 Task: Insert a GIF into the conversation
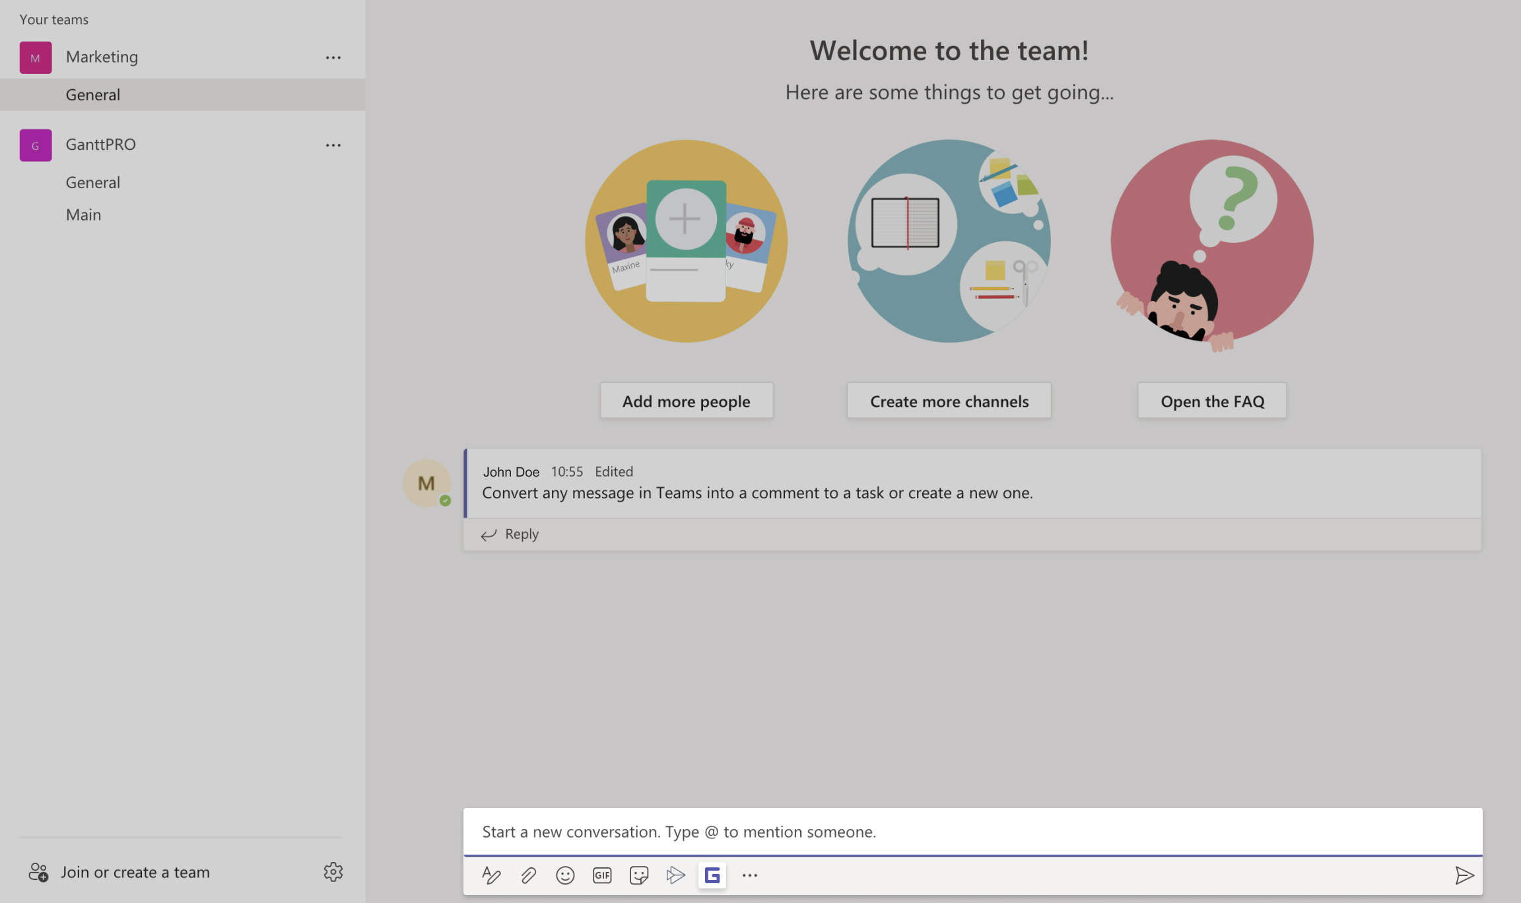pyautogui.click(x=601, y=875)
